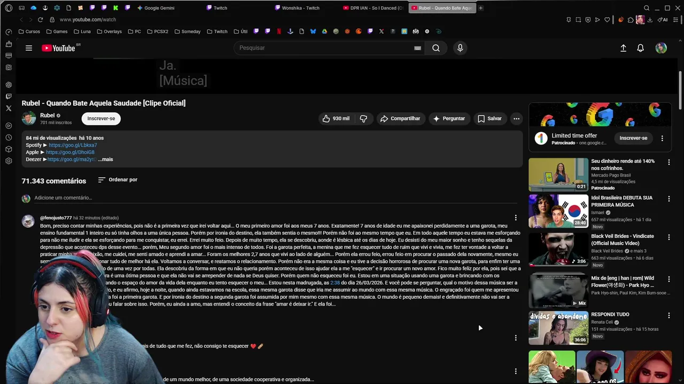The width and height of the screenshot is (684, 384).
Task: Click the Perguntar button
Action: tap(449, 118)
